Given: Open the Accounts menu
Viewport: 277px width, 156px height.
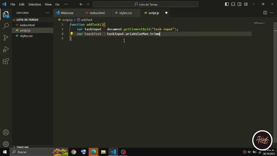Looking at the screenshot, I should tap(6, 132).
